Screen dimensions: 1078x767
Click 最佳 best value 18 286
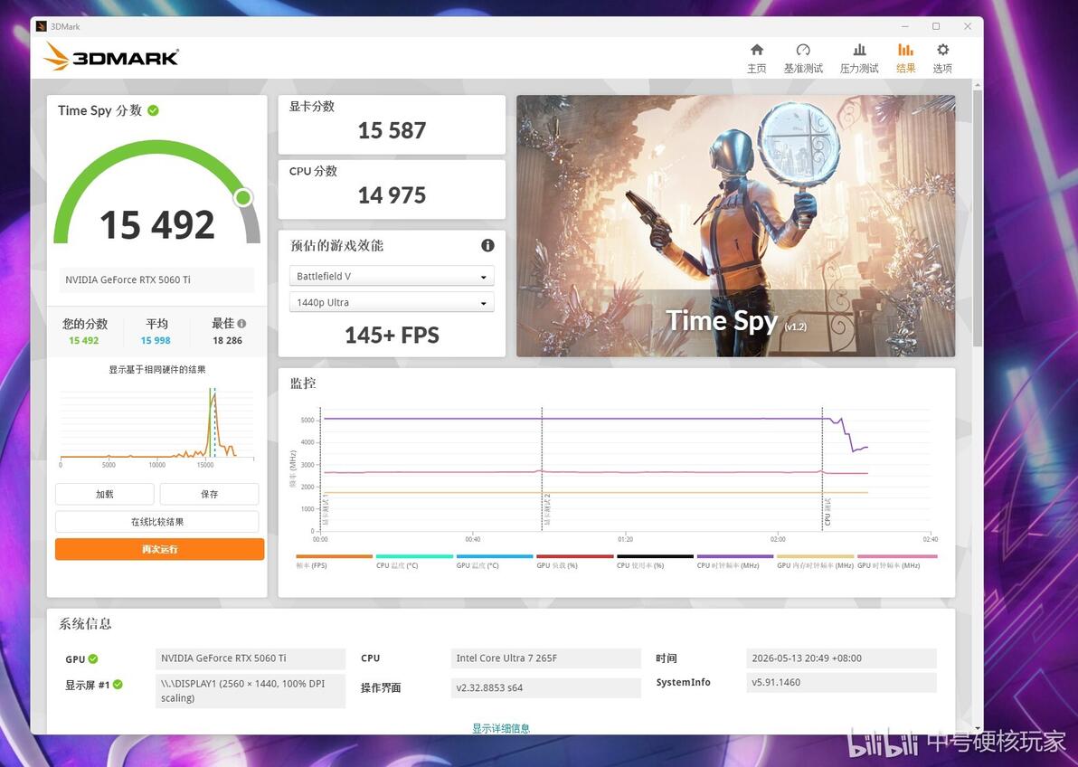(228, 340)
